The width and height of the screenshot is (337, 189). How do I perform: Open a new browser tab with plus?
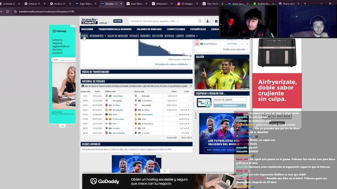305,4
